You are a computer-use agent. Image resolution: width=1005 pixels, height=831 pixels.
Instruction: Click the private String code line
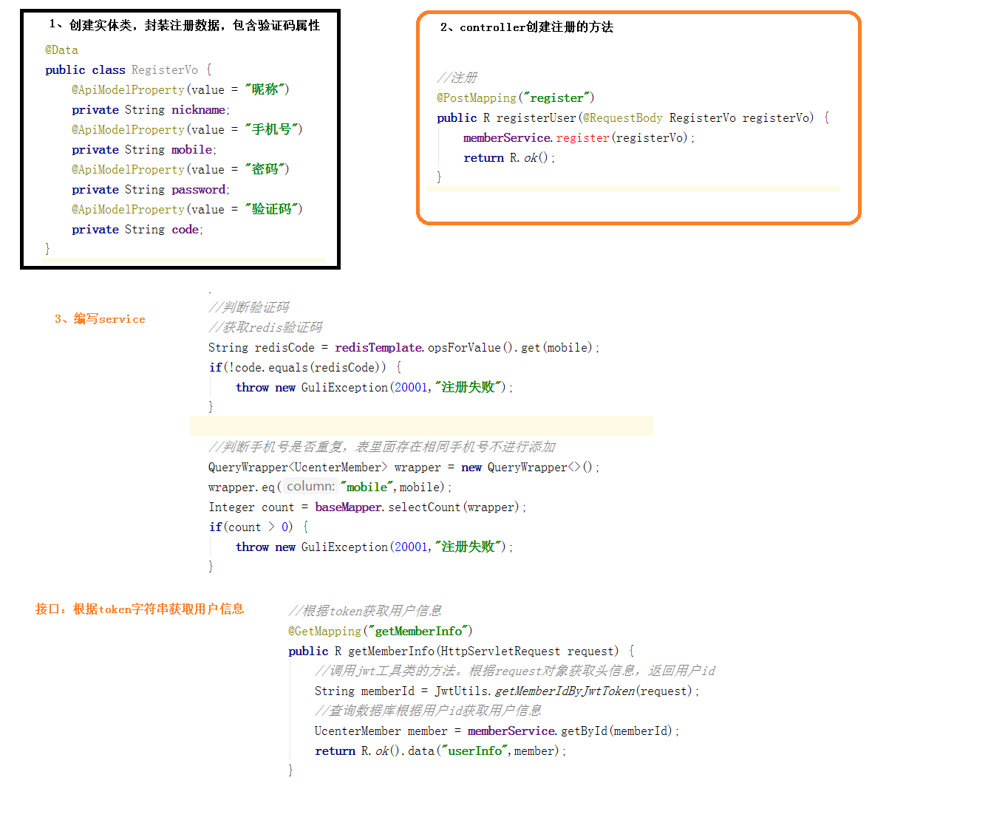[x=137, y=230]
